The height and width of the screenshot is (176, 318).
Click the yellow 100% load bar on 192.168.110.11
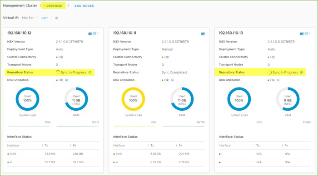click(x=135, y=126)
